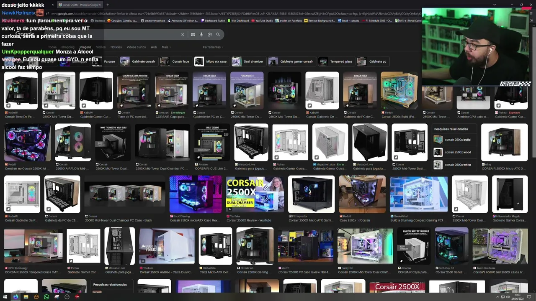The image size is (536, 301).
Task: Show hidden system tray icons
Action: (x=497, y=297)
